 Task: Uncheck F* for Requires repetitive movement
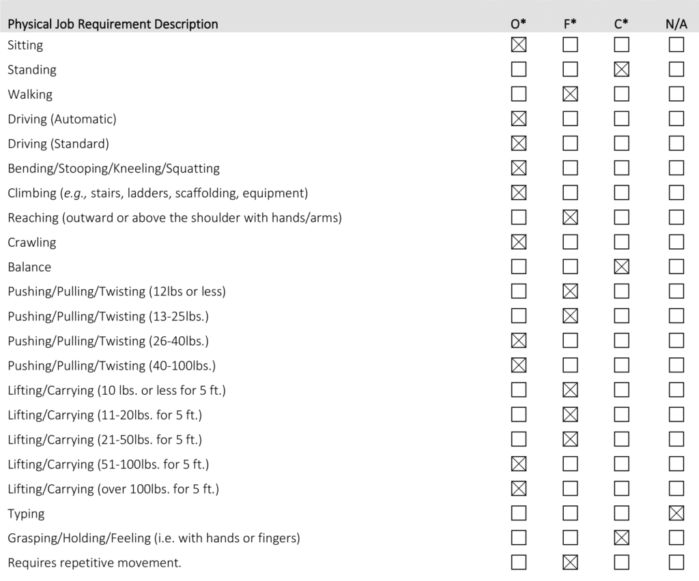[570, 563]
